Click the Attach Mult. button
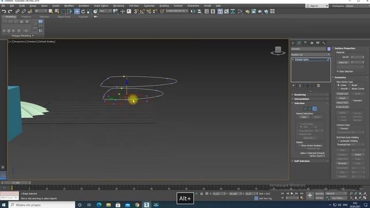This screenshot has width=370, height=208. coord(342,103)
